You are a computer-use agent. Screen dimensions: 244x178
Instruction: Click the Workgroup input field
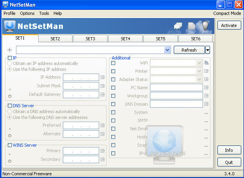pos(176,96)
